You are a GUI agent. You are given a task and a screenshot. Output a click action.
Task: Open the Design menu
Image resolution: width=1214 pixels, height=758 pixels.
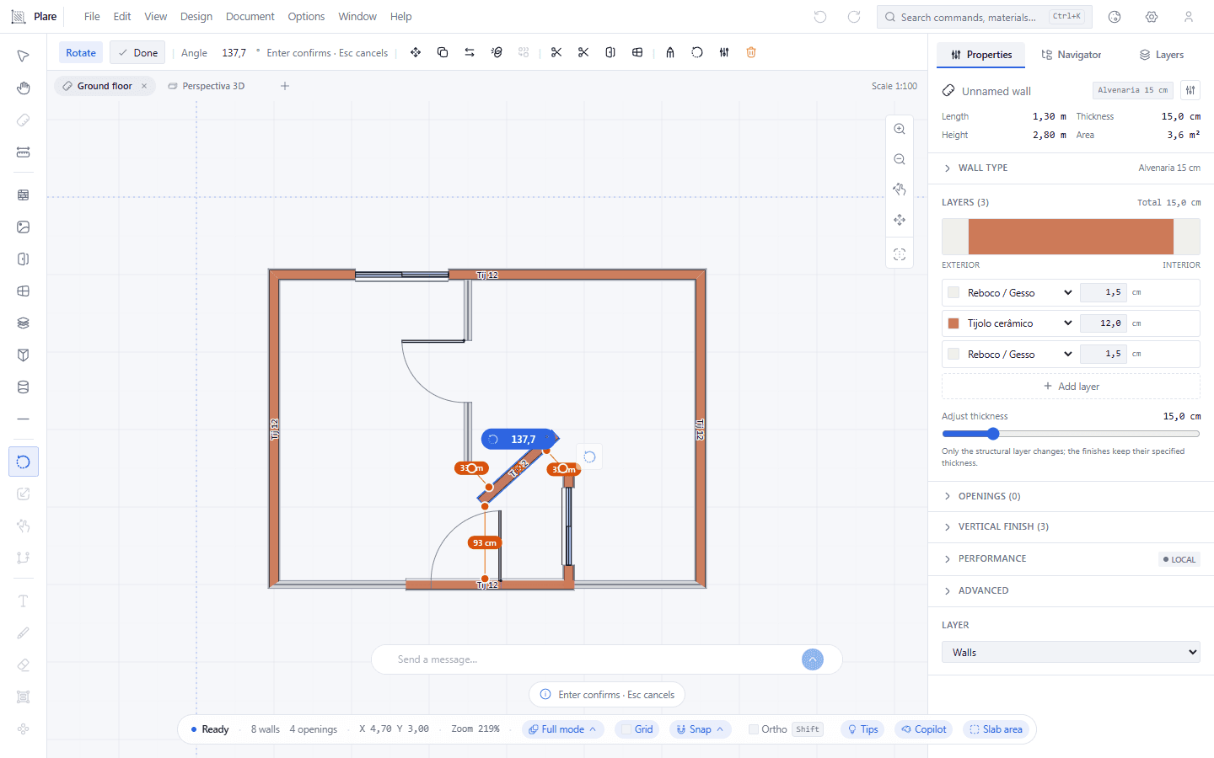pyautogui.click(x=196, y=17)
